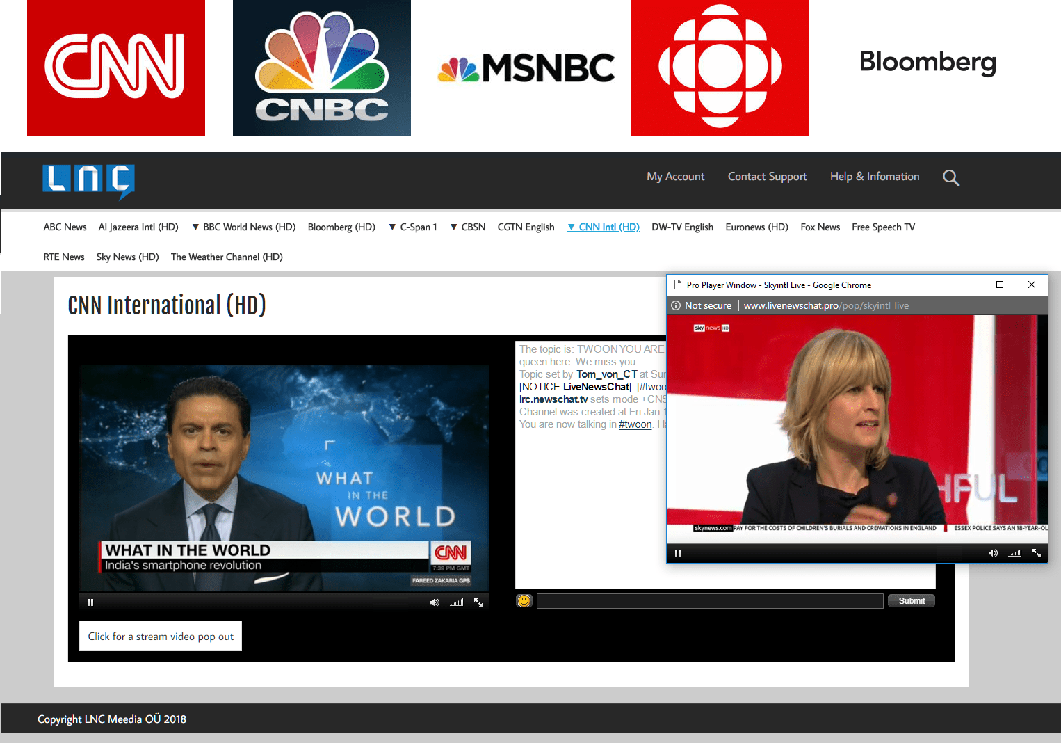
Task: Select CGTN English channel
Action: [x=526, y=227]
